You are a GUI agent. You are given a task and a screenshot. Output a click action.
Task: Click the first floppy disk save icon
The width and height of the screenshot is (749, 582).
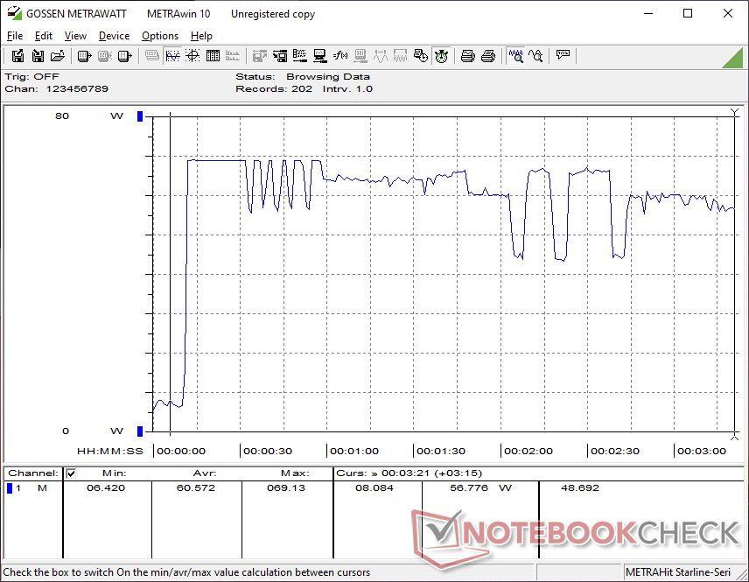pyautogui.click(x=17, y=56)
